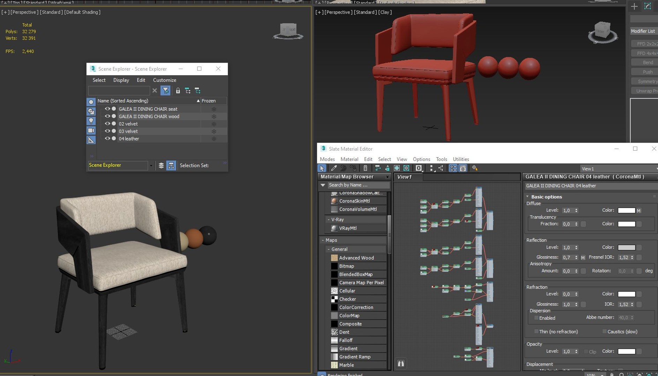Switch to Sort by Layer icon
658x376 pixels.
coord(161,165)
